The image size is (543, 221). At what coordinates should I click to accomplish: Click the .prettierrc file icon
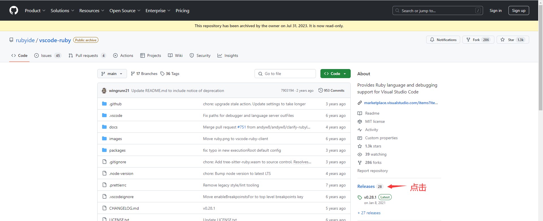pyautogui.click(x=104, y=185)
